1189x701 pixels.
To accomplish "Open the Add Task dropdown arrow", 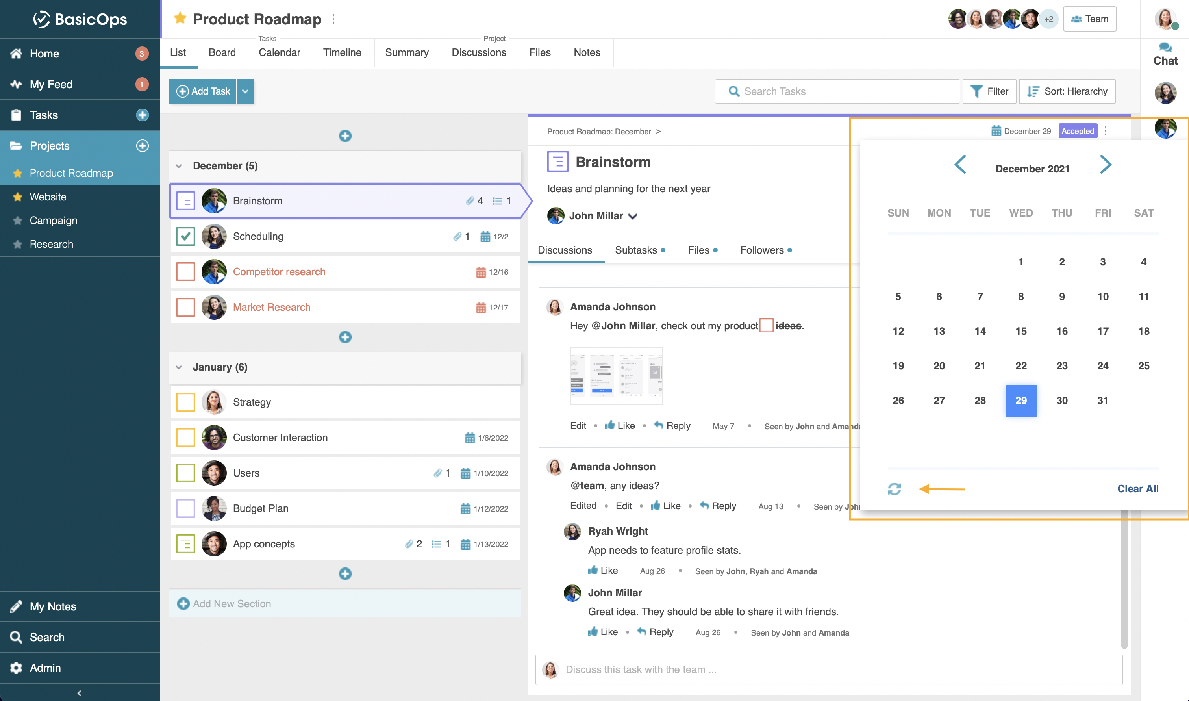I will click(245, 91).
